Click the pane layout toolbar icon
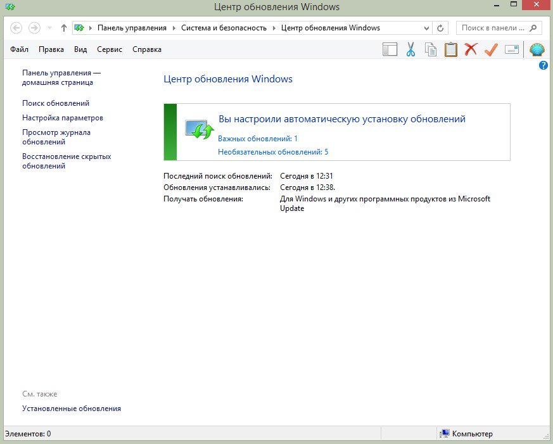553x444 pixels. [390, 49]
